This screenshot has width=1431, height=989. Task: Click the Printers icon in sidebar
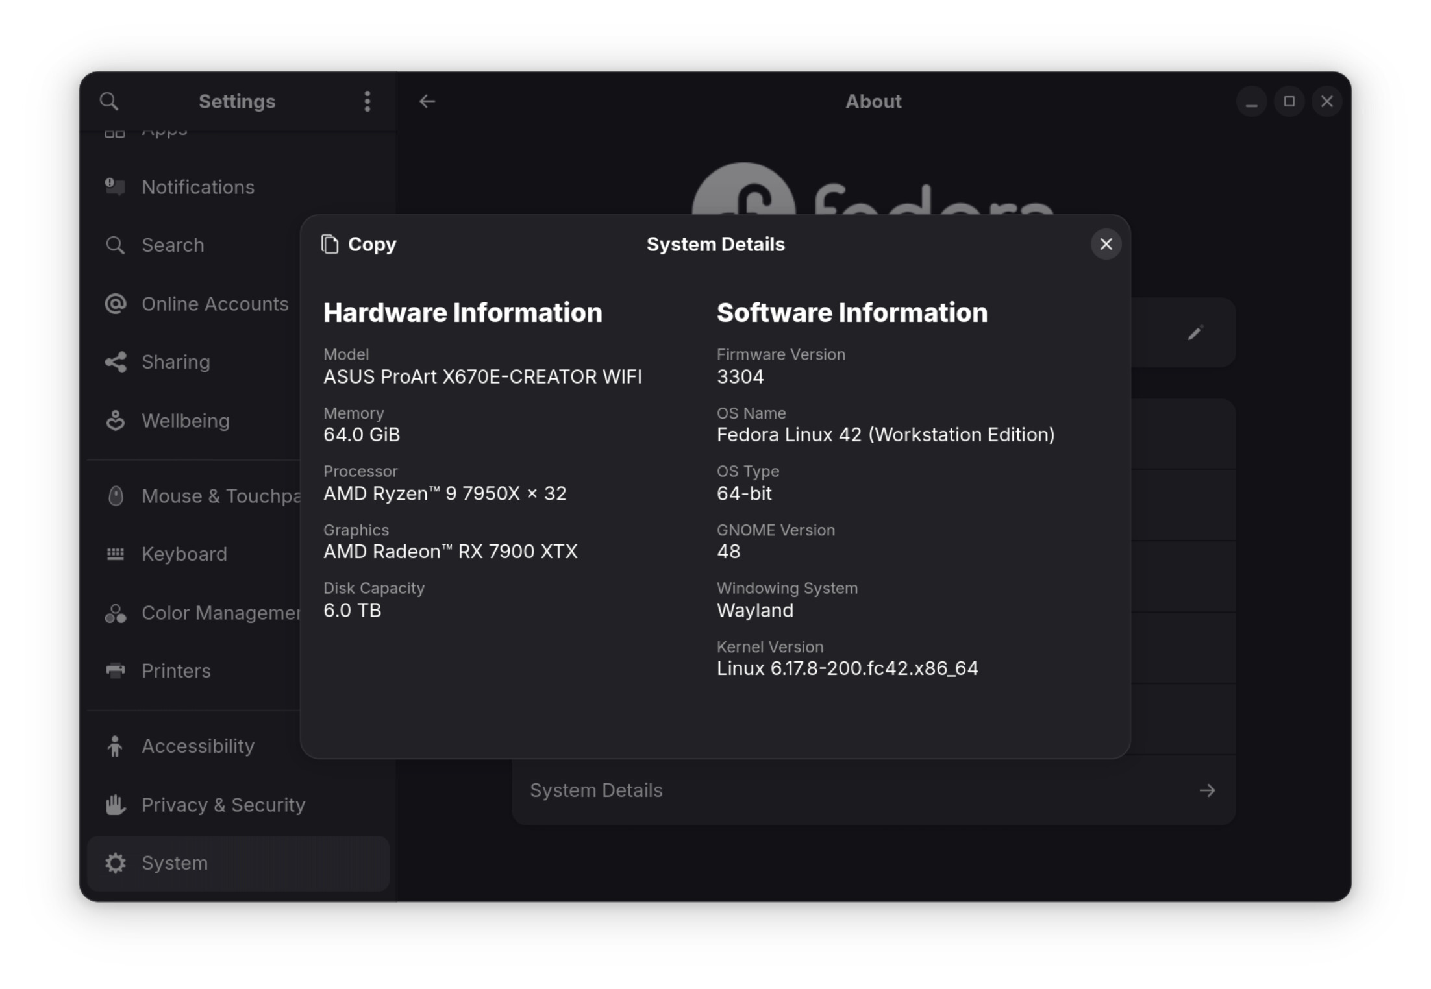[115, 670]
